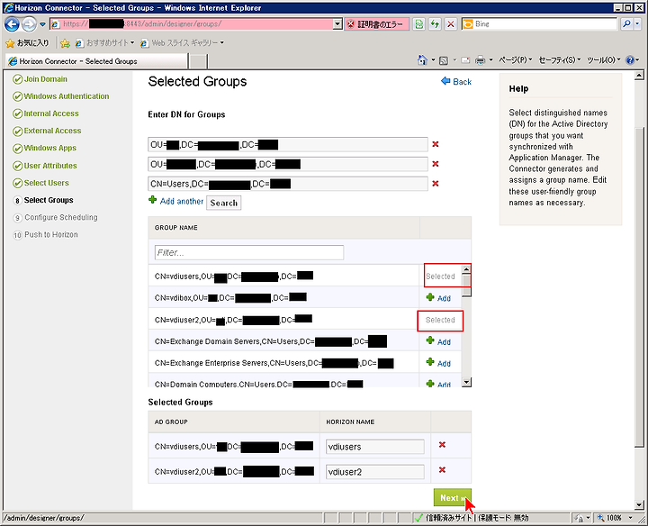Screen dimensions: 648x526
Task: Add the CN=vdibox group
Action: point(439,298)
